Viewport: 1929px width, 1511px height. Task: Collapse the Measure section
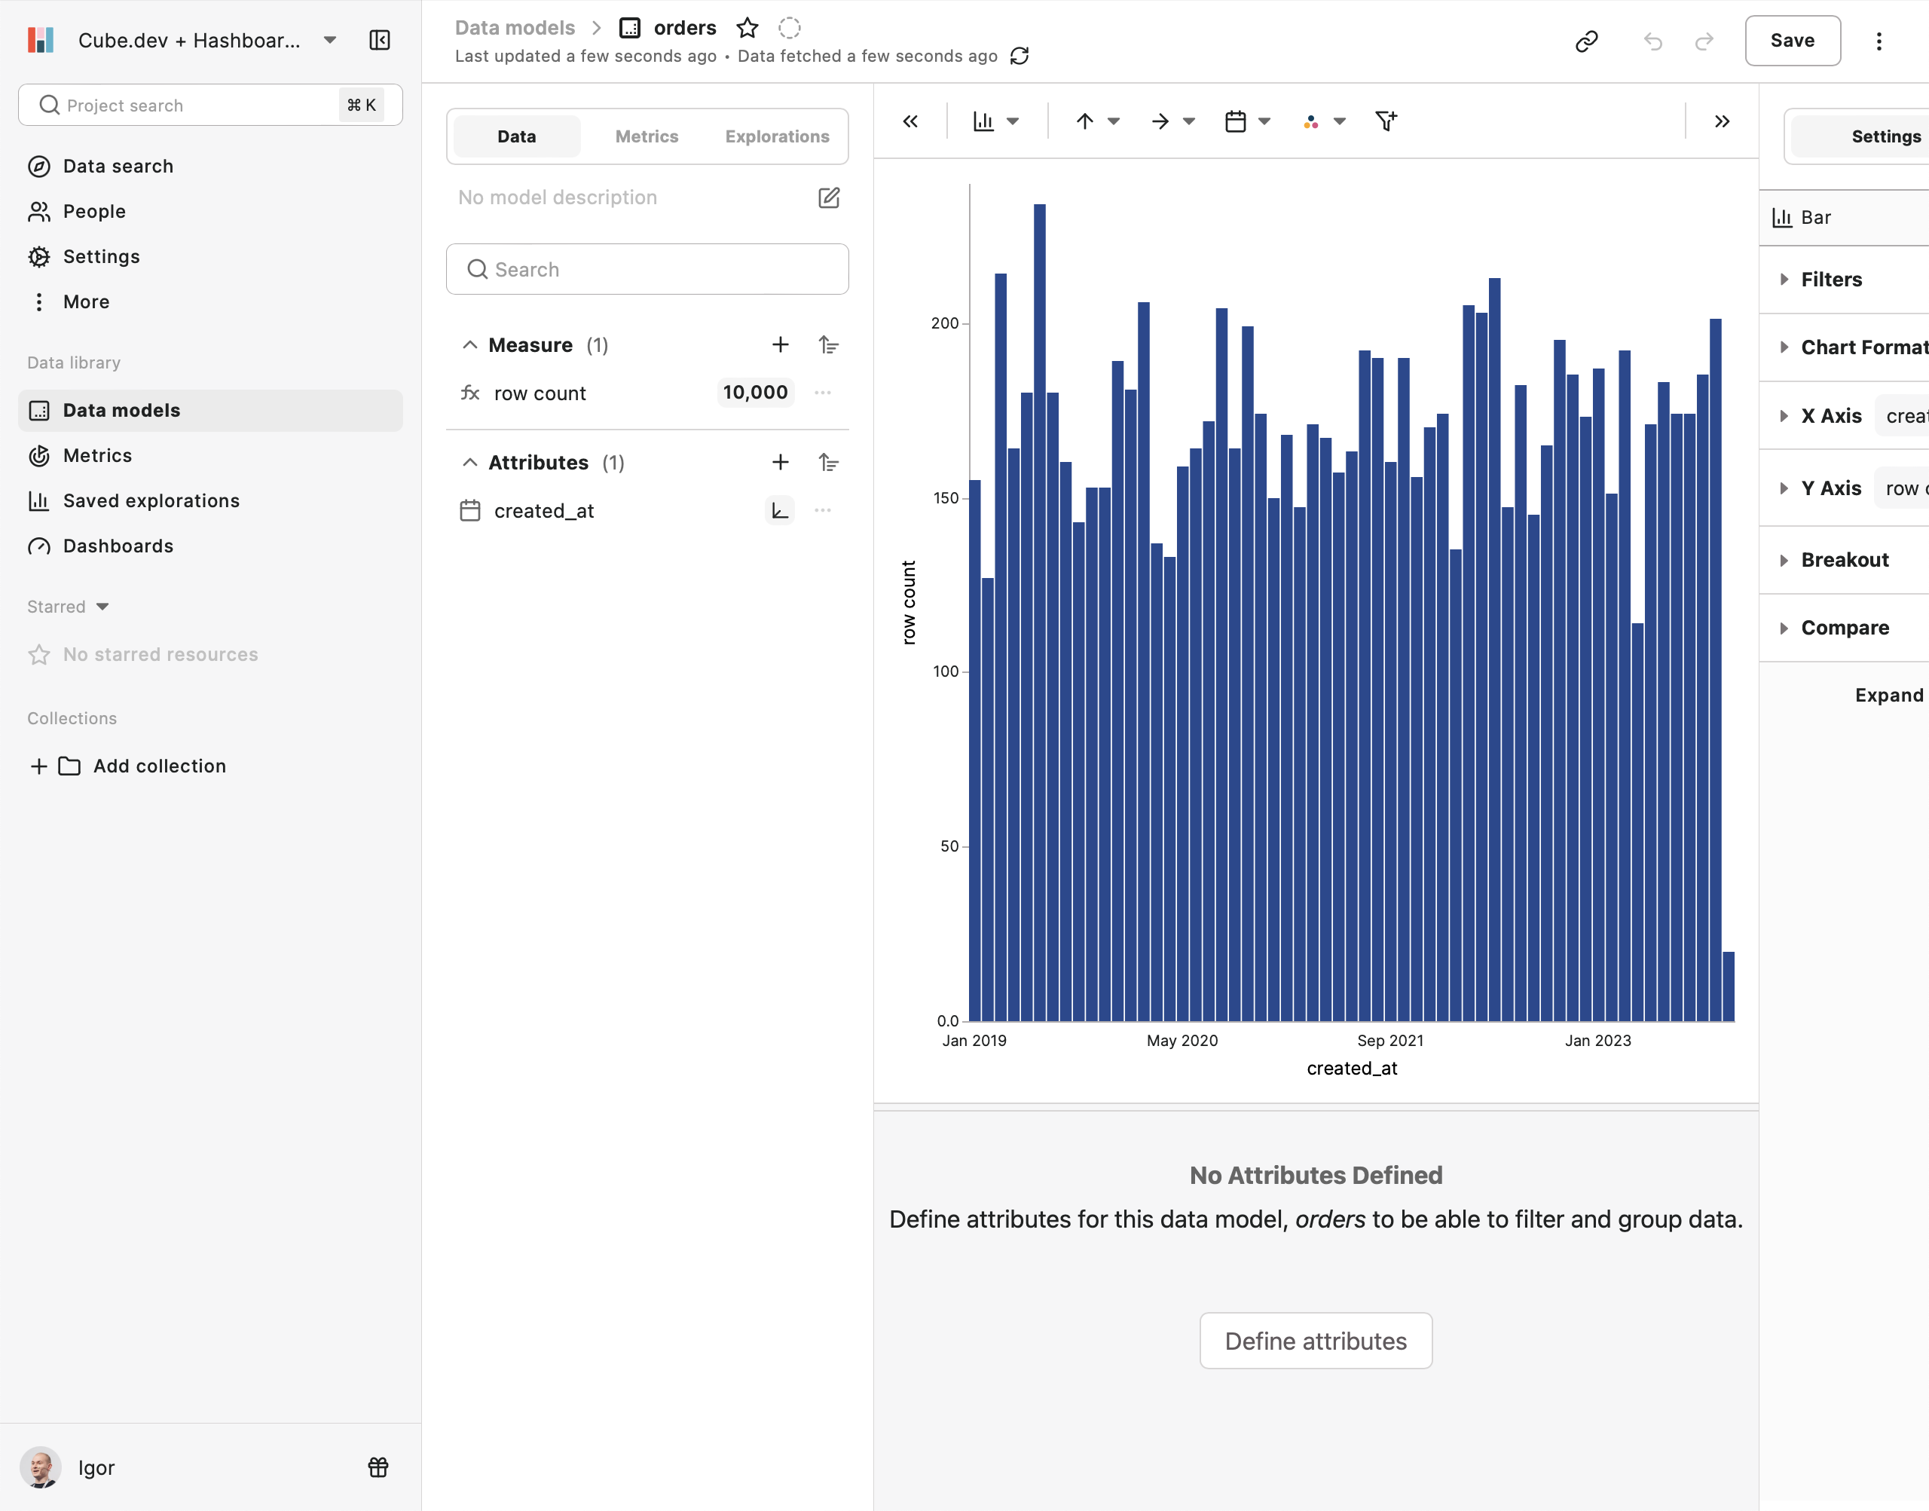pyautogui.click(x=470, y=345)
